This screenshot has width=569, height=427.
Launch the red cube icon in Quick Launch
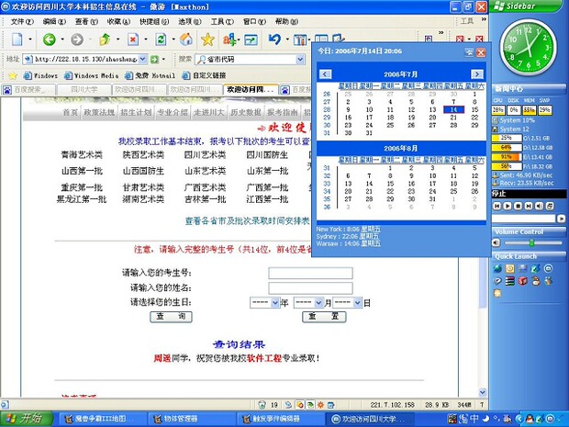(x=522, y=281)
